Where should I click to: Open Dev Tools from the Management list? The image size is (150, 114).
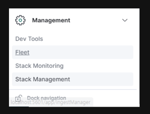click(x=29, y=39)
